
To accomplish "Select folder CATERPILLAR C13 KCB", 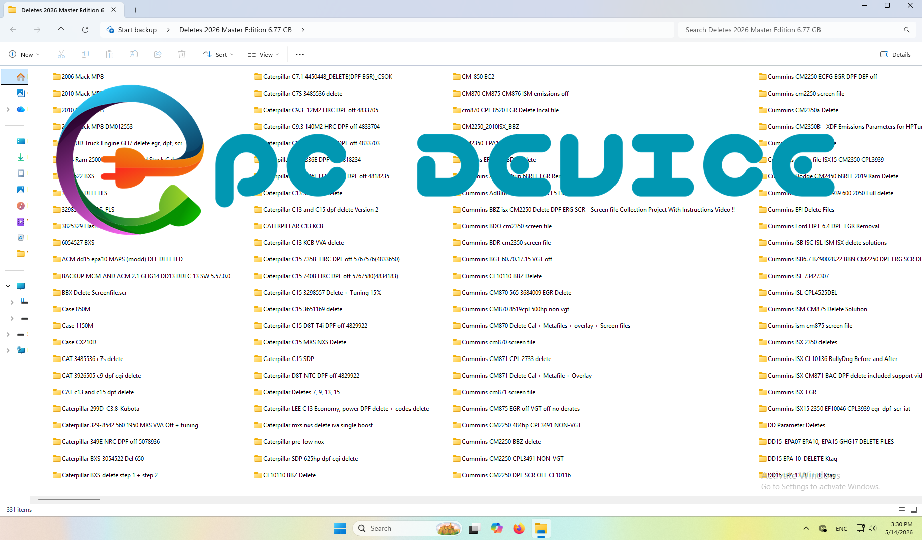I will (x=289, y=226).
